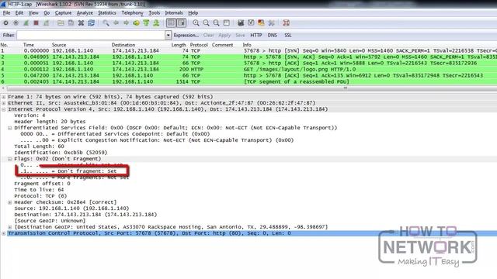
Task: Open Wireshark preferences icon
Action: (271, 23)
